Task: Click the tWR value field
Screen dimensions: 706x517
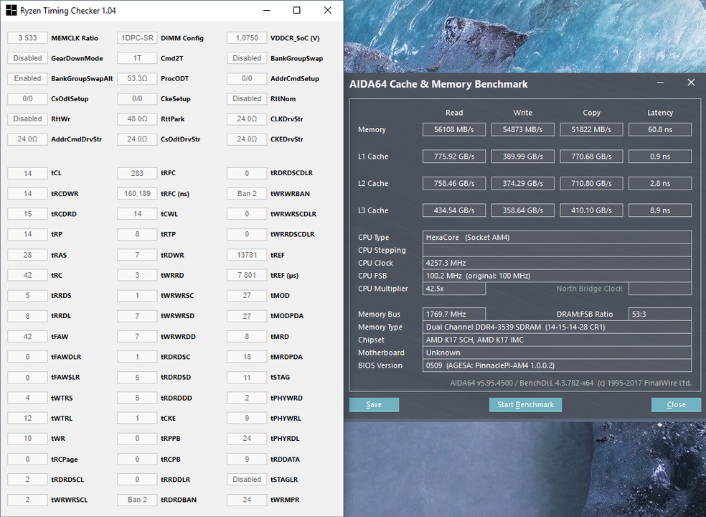Action: click(27, 439)
